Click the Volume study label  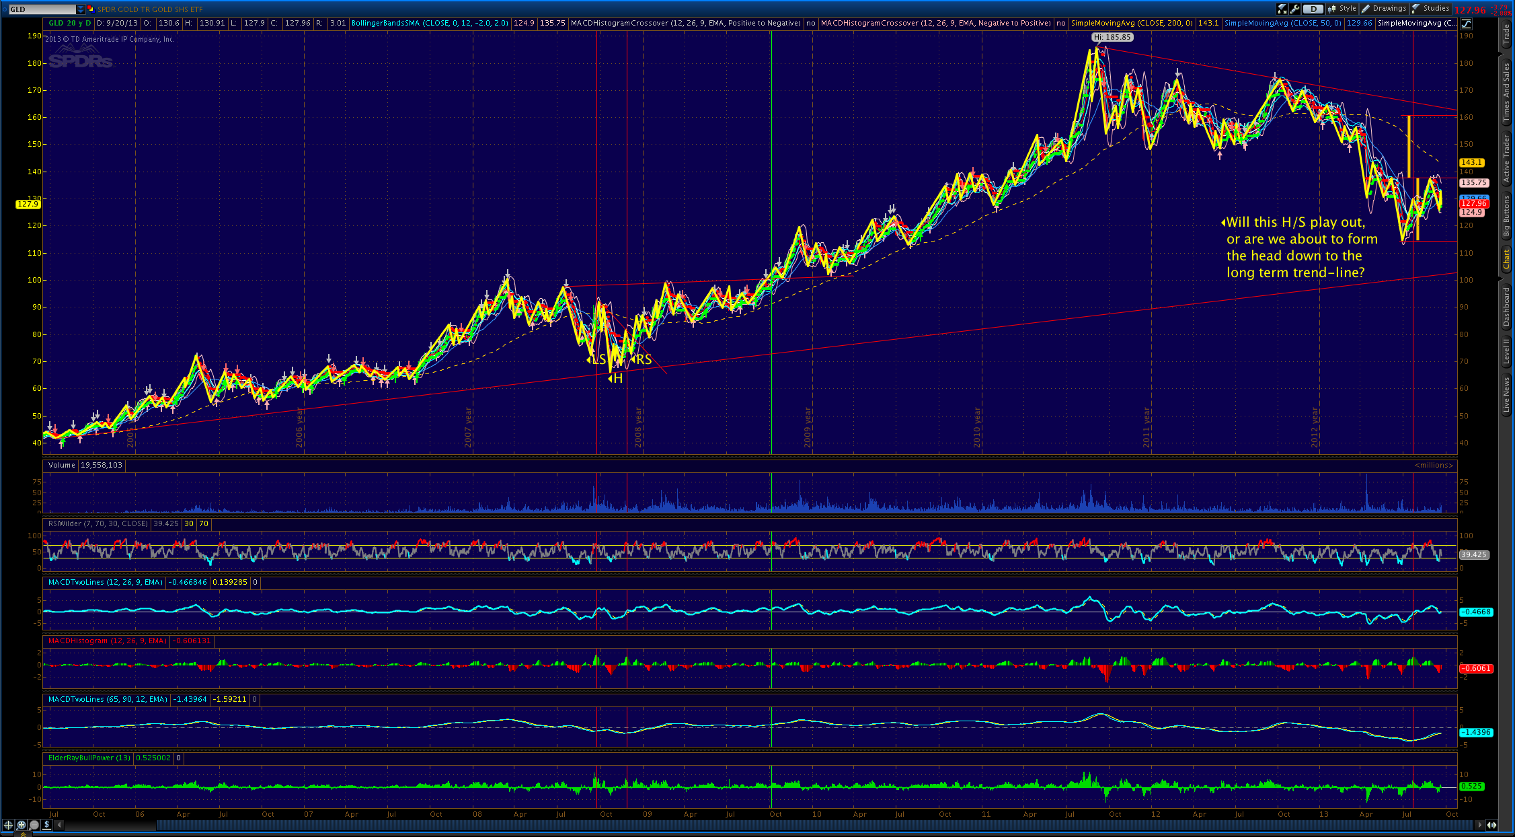pyautogui.click(x=62, y=465)
